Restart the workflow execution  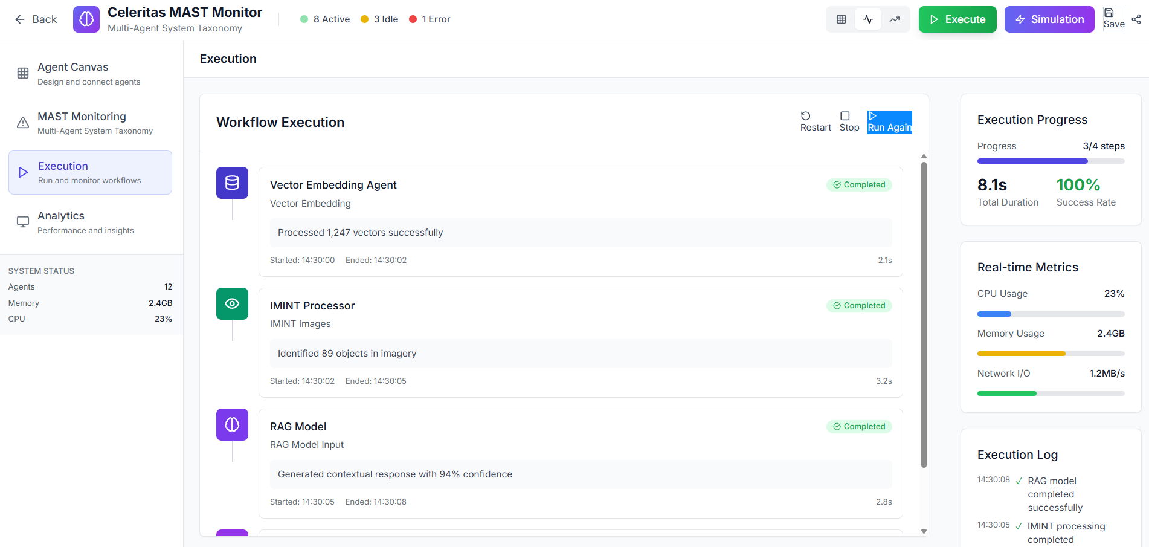click(x=816, y=121)
